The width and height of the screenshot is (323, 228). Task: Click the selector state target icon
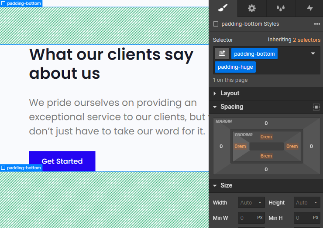pyautogui.click(x=222, y=54)
